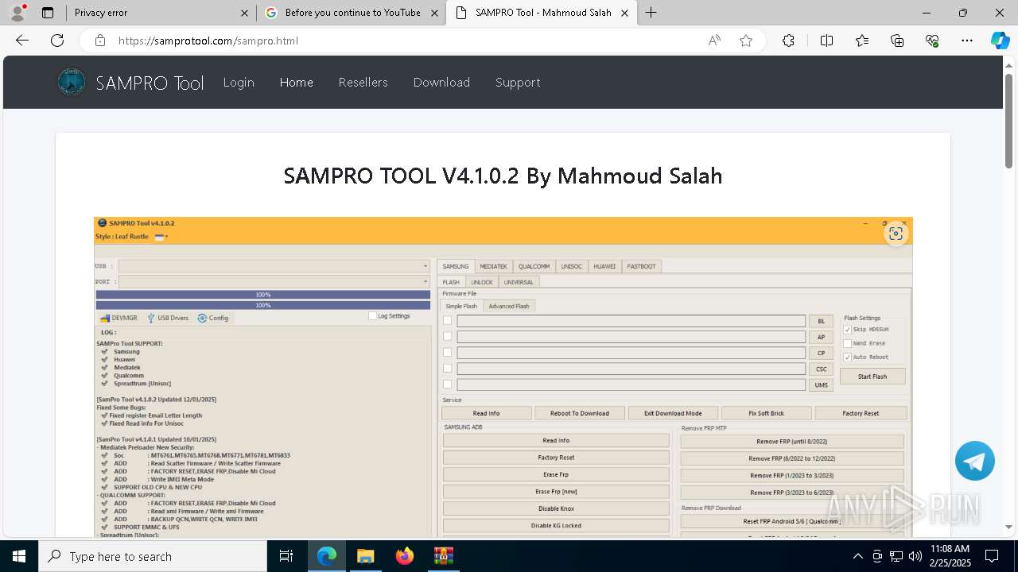
Task: Switch to the Privacy error tab
Action: tap(159, 13)
